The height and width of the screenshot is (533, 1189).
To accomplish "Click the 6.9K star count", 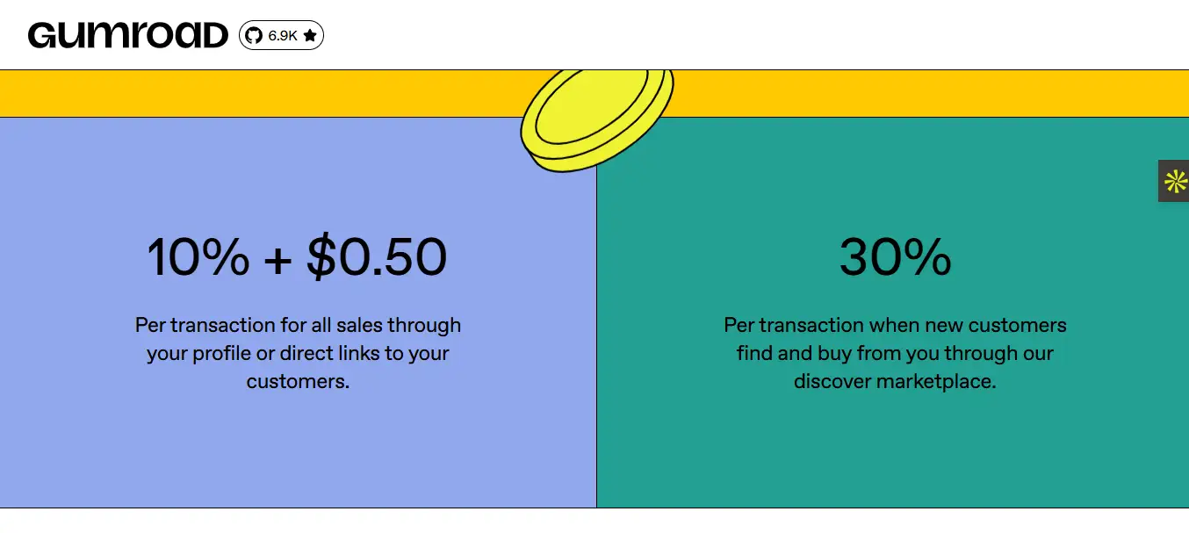I will click(x=283, y=36).
